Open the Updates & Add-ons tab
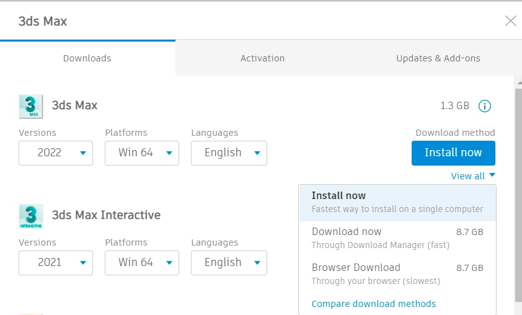Image resolution: width=522 pixels, height=315 pixels. [438, 58]
